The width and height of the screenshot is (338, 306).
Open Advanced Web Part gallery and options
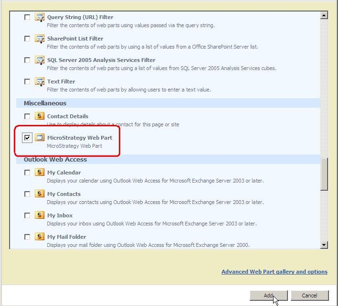pyautogui.click(x=274, y=272)
